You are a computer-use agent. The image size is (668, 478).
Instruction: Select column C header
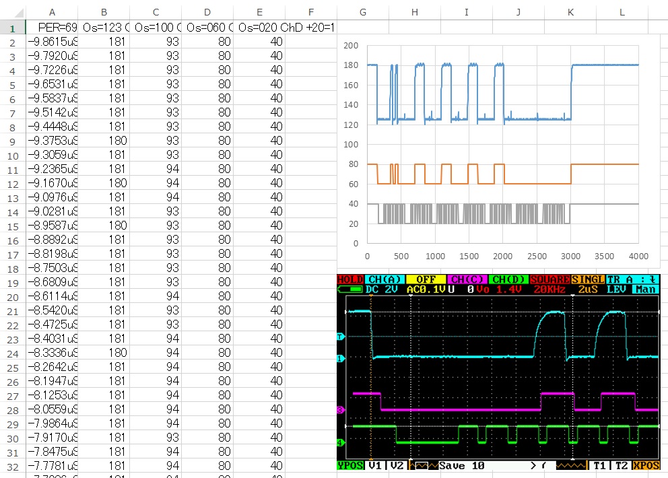click(x=156, y=12)
